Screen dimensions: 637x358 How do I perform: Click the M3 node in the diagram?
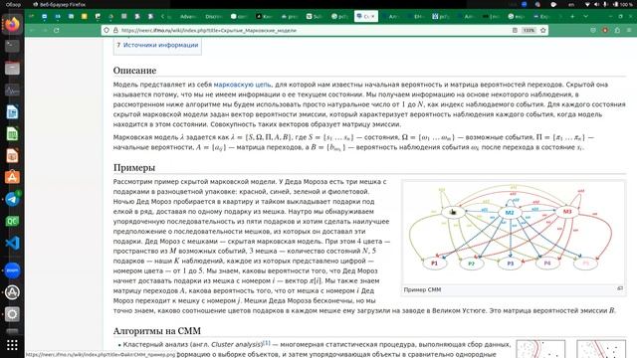click(x=567, y=212)
